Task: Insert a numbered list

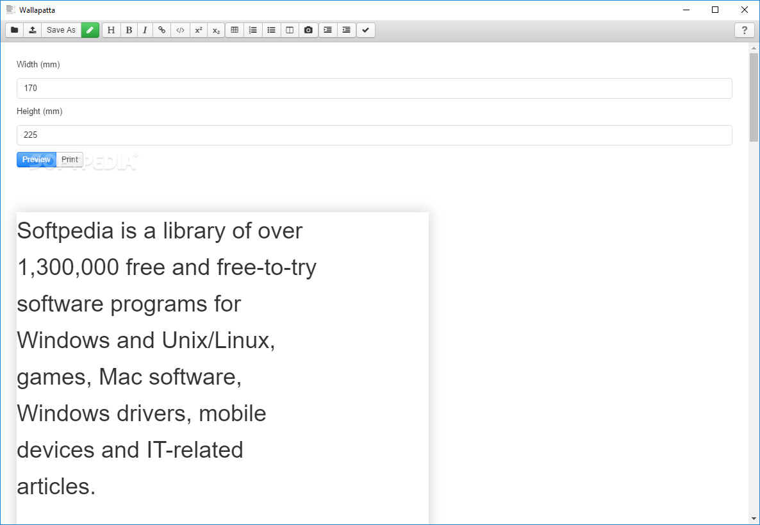Action: coord(253,30)
